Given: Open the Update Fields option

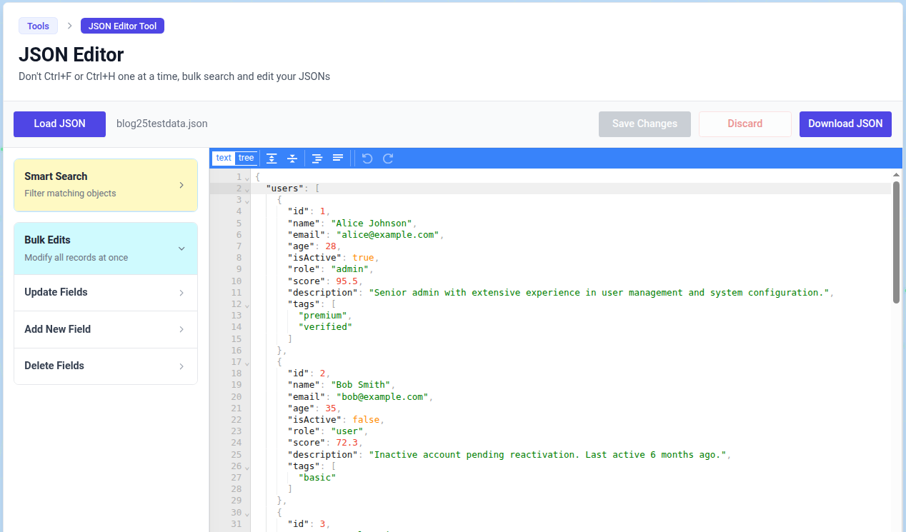Looking at the screenshot, I should pos(106,293).
